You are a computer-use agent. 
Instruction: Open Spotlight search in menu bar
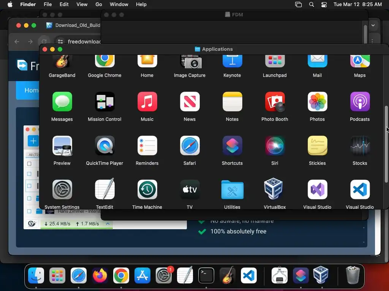coord(312,5)
